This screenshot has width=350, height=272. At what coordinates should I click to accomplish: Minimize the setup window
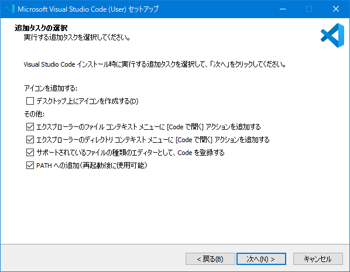(x=283, y=9)
